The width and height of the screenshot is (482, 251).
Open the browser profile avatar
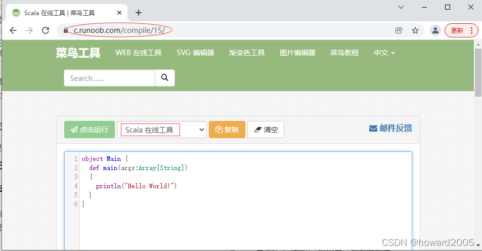pos(435,30)
